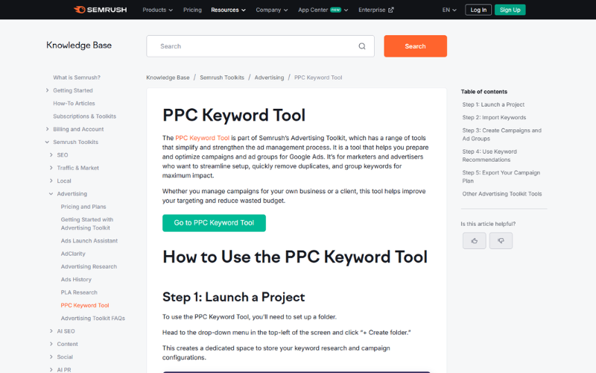Click the magnifier icon in search field

coord(362,46)
